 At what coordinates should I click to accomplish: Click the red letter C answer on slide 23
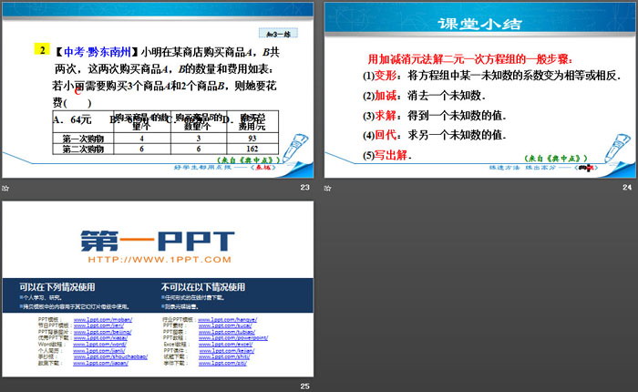coord(79,92)
